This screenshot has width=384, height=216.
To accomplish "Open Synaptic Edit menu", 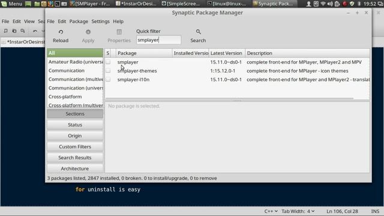I will pyautogui.click(x=62, y=22).
